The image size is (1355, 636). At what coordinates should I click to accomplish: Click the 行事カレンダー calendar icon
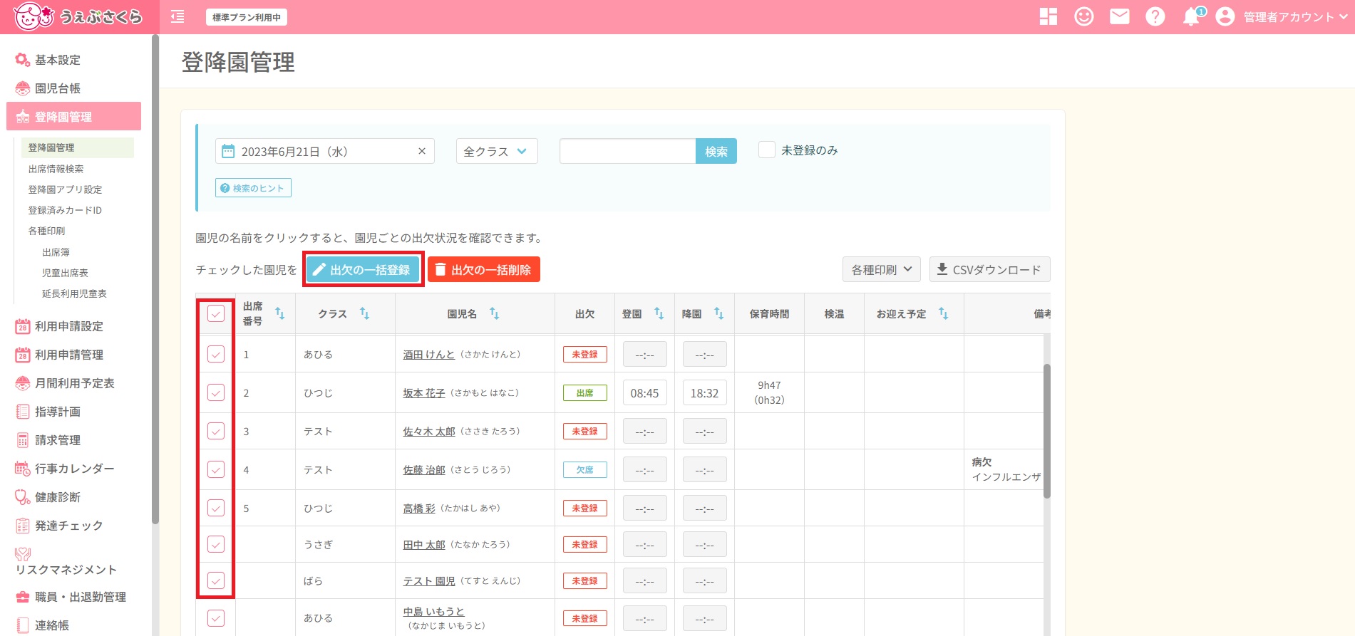tap(23, 469)
